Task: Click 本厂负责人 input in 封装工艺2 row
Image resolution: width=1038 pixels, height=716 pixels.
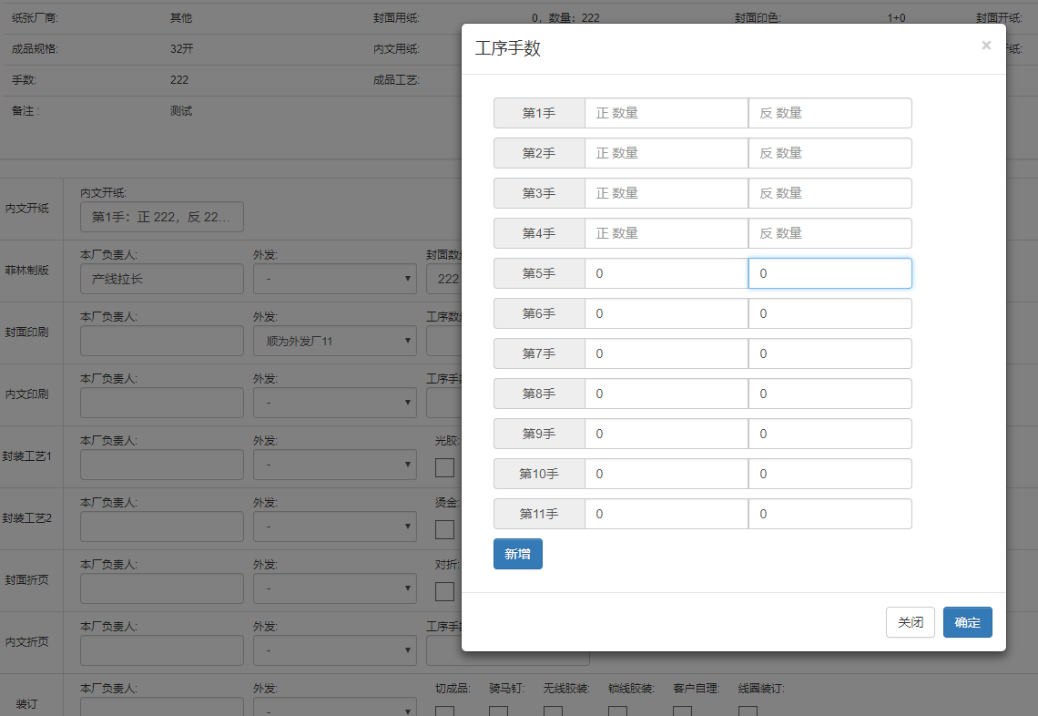Action: (162, 527)
